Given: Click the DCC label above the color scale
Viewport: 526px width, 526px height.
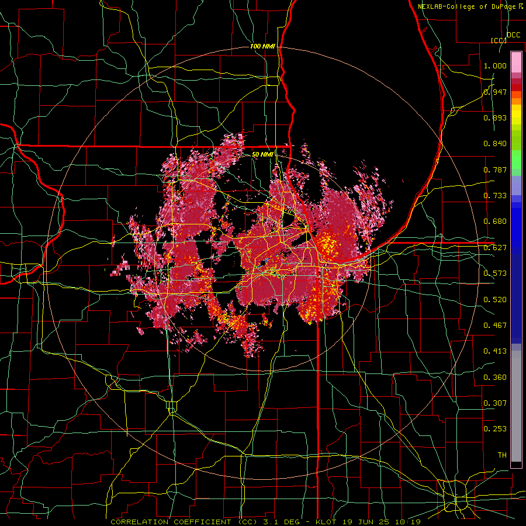Looking at the screenshot, I should coord(514,35).
